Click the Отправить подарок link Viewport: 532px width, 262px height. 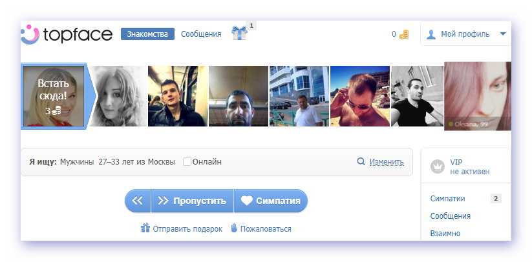[x=187, y=228]
